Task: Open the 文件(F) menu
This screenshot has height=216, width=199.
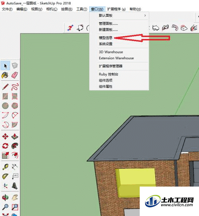Action: pos(7,9)
